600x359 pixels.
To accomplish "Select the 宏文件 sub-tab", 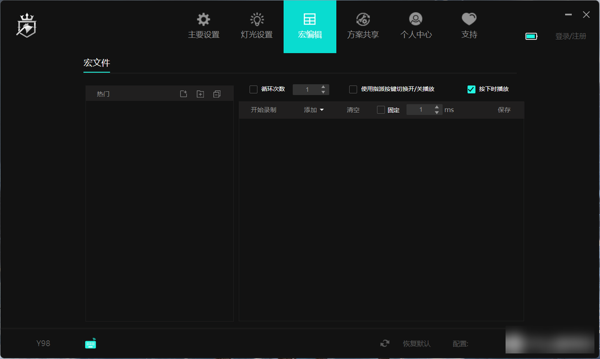I will (x=97, y=63).
